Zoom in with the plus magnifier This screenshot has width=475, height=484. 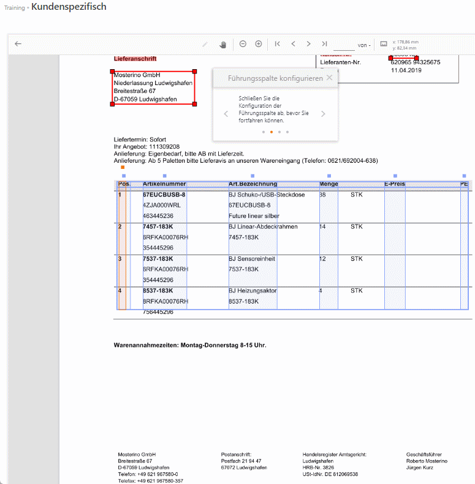pos(259,44)
